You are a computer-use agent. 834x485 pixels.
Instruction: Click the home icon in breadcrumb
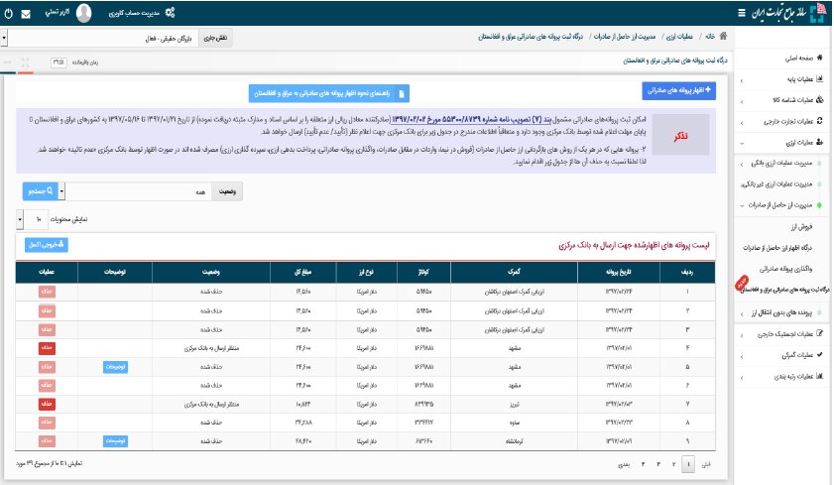coord(722,37)
